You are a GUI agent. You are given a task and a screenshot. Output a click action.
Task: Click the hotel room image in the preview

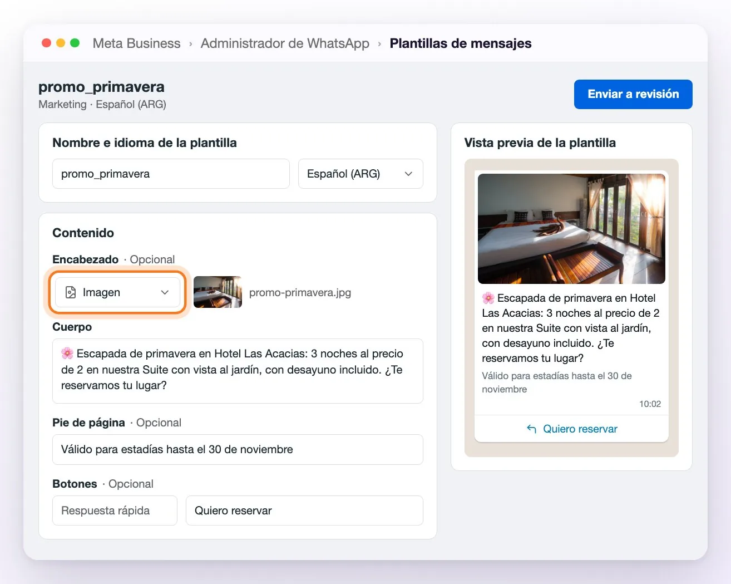coord(571,229)
